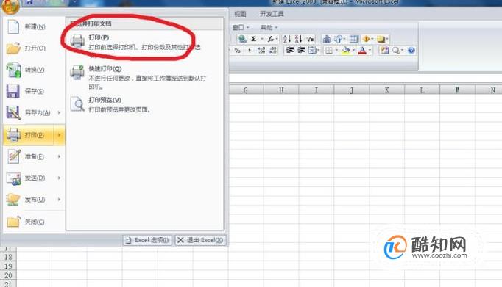
Task: Open the 开发工具 ribbon tab
Action: coord(272,14)
